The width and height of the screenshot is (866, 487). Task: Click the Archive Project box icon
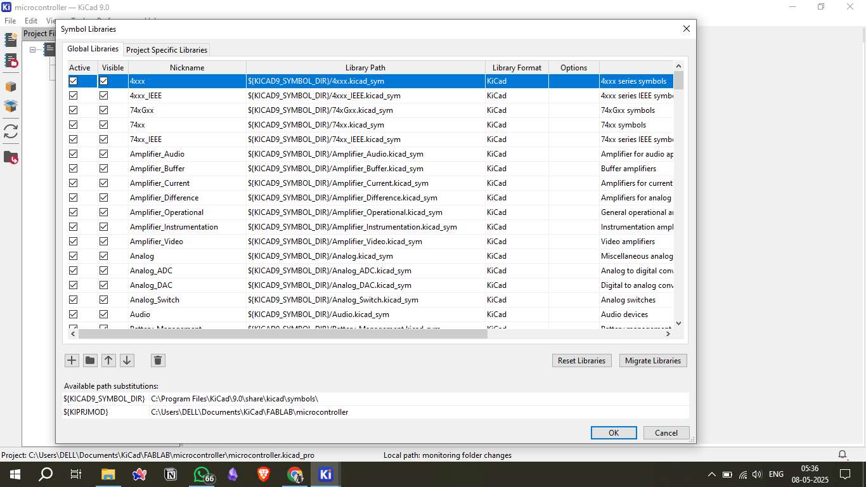pos(11,87)
